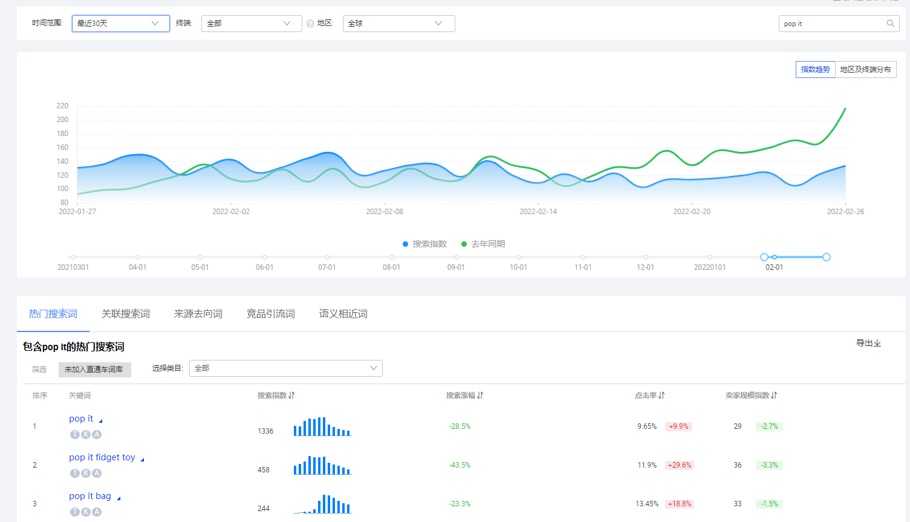Toggle 去年同期 series in chart legend
This screenshot has width=910, height=522.
(483, 244)
